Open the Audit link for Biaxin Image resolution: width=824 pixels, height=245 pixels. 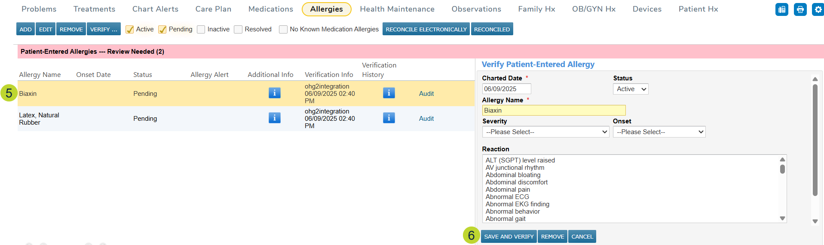[x=426, y=94]
